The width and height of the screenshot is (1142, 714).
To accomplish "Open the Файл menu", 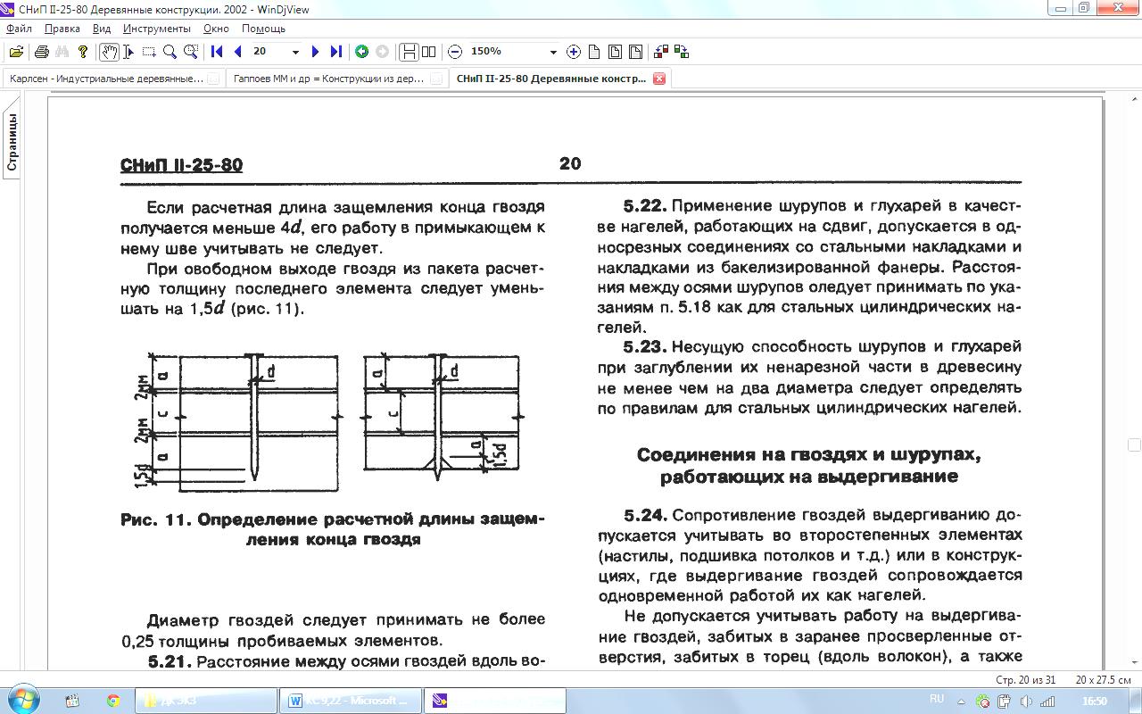I will click(19, 29).
